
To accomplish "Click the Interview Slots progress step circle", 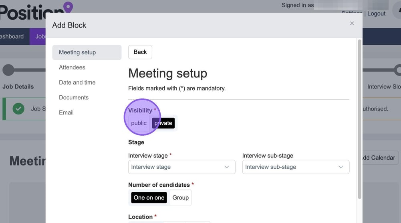I will [x=397, y=70].
